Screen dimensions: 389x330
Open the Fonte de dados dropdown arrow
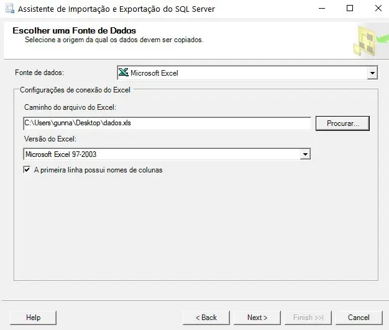[372, 73]
